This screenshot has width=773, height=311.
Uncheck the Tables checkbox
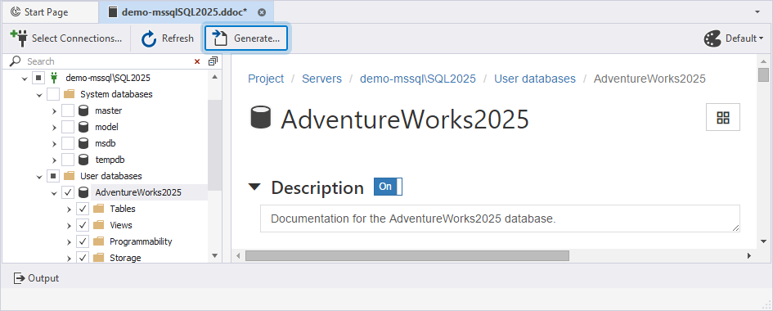point(83,209)
